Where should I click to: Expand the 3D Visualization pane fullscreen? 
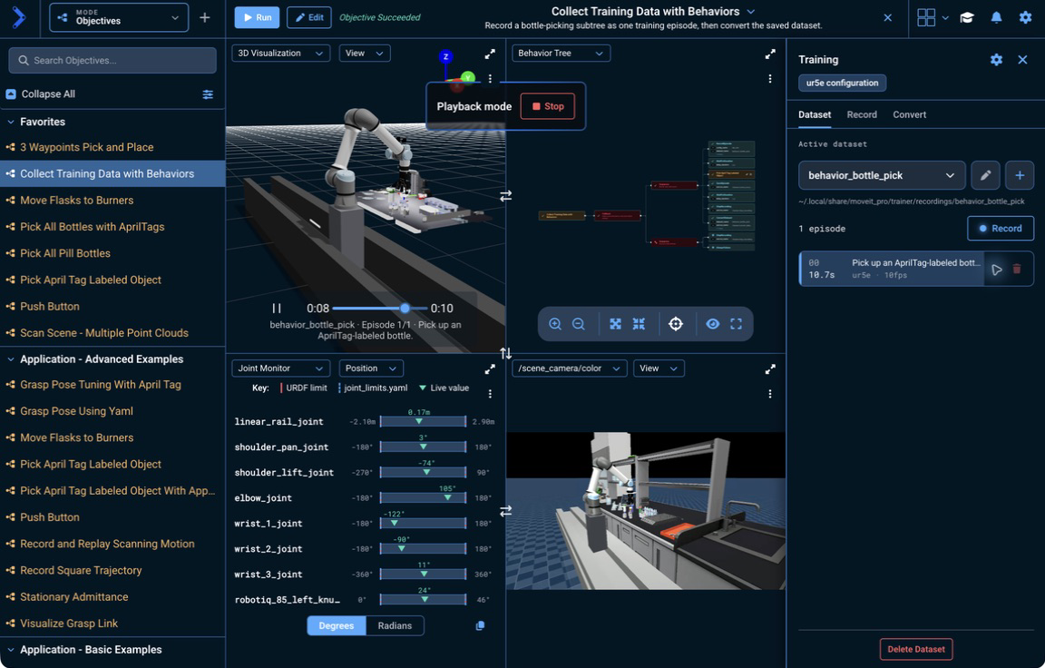click(x=490, y=54)
